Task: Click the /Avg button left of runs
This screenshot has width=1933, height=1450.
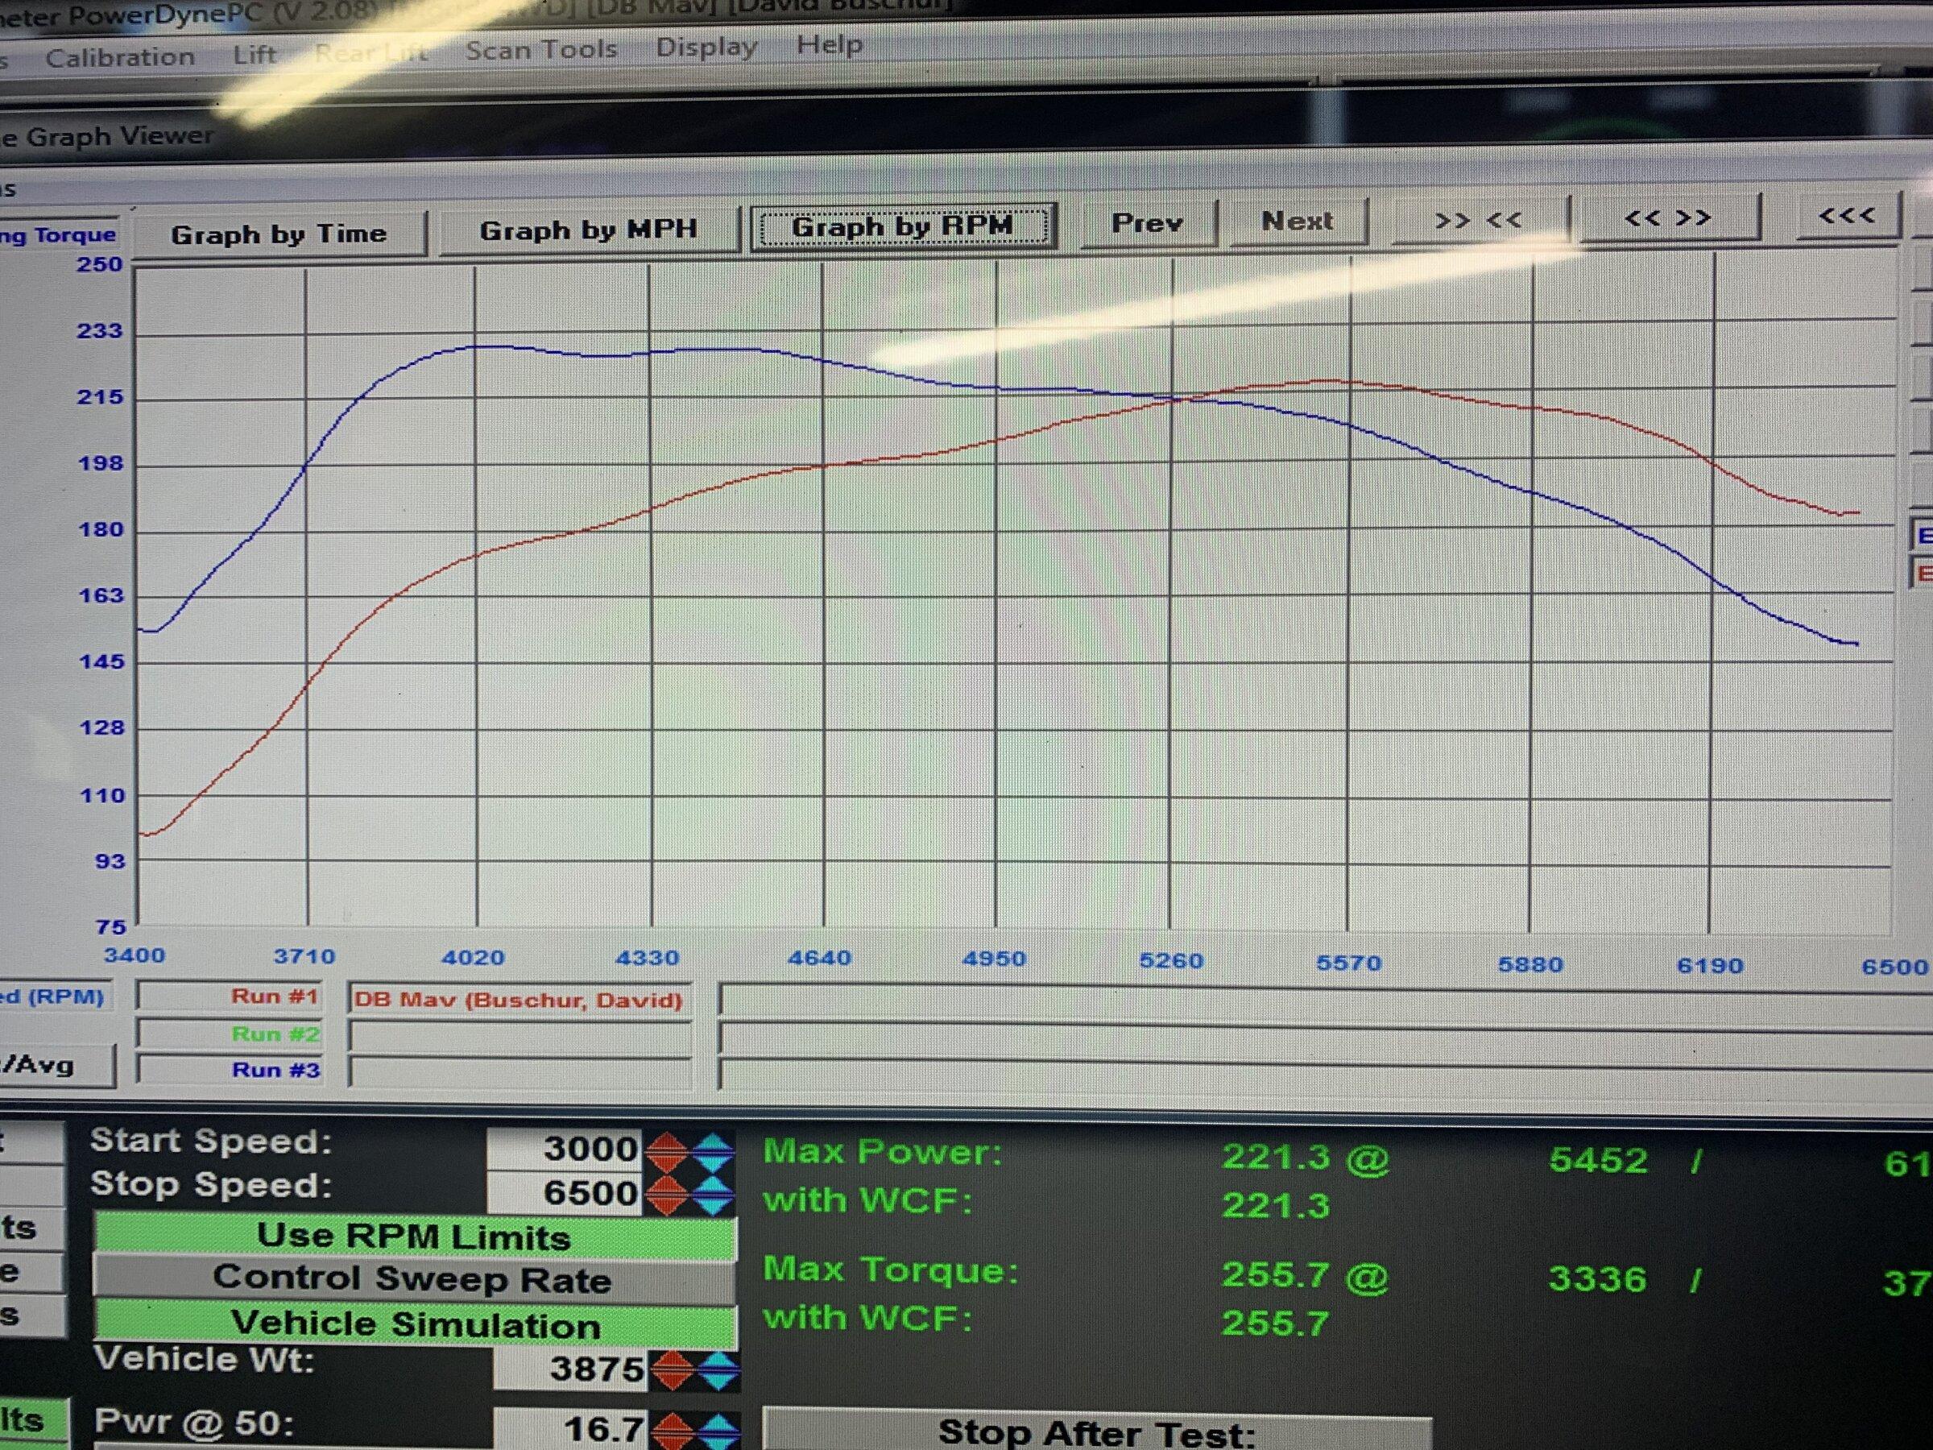Action: point(56,1066)
